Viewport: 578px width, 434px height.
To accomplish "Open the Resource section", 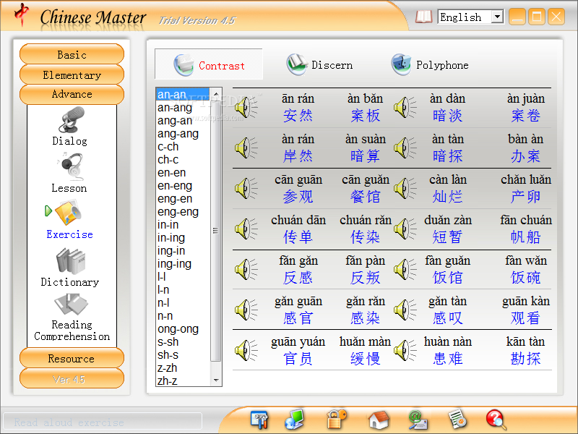I will point(72,358).
